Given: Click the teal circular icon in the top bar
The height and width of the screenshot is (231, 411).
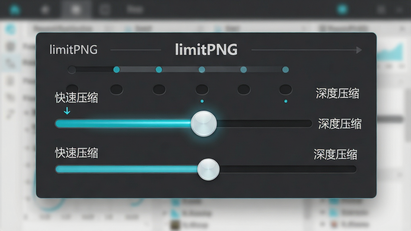Looking at the screenshot, I should (342, 10).
